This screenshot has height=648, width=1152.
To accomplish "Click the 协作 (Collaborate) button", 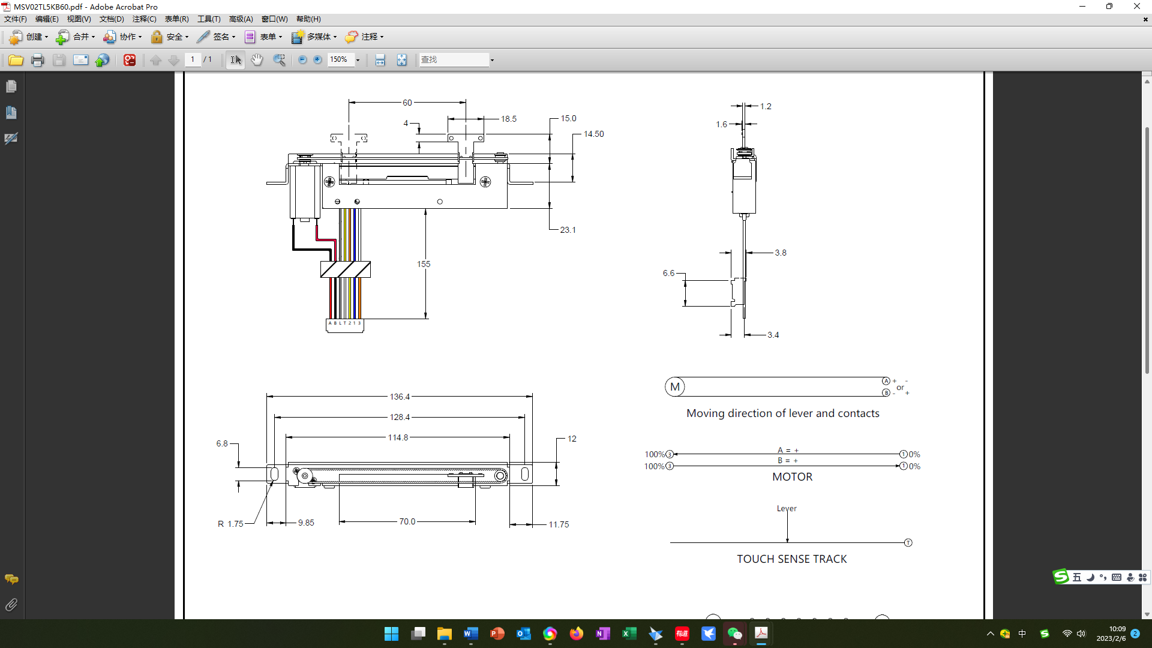I will (x=122, y=37).
